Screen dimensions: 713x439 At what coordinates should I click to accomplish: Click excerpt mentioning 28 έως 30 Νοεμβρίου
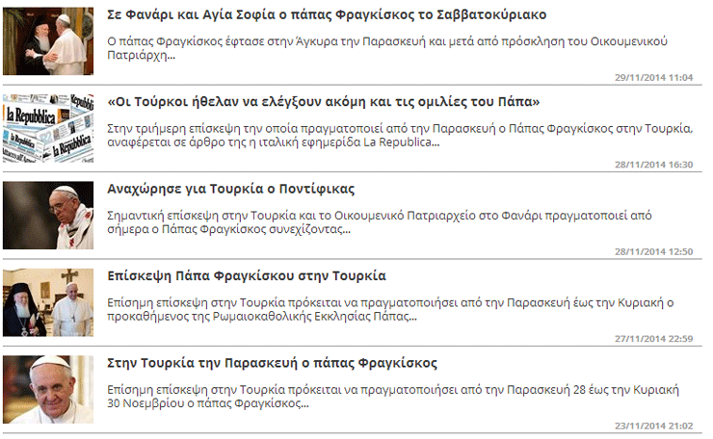(394, 396)
